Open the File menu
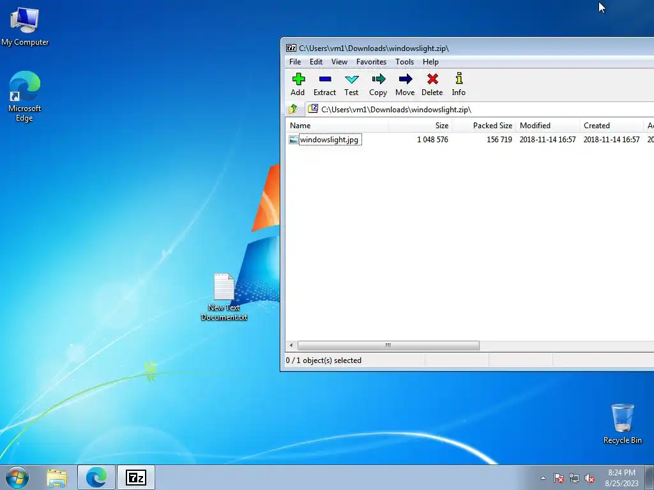654x490 pixels. click(295, 62)
